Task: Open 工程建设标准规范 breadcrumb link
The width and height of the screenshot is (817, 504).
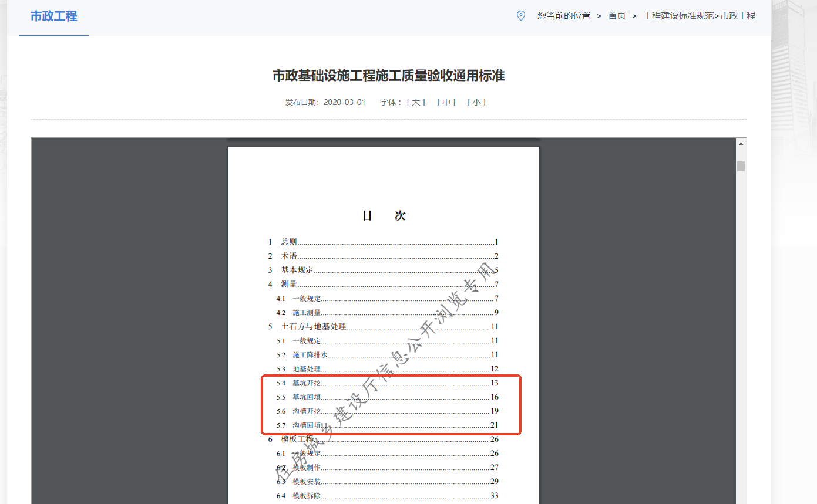Action: tap(678, 16)
